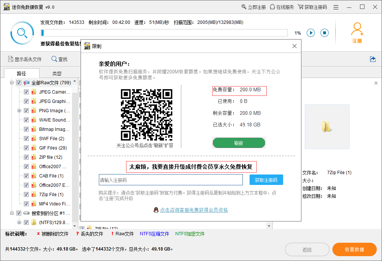The image size is (382, 261).
Task: Click the NTFS加密文件 legend label
Action: pos(190,234)
